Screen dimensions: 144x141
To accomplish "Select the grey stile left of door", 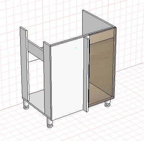I will [47, 80].
